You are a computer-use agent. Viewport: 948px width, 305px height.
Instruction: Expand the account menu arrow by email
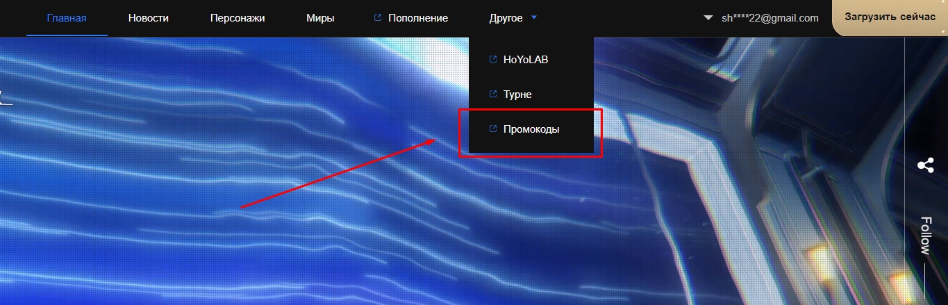pyautogui.click(x=708, y=17)
